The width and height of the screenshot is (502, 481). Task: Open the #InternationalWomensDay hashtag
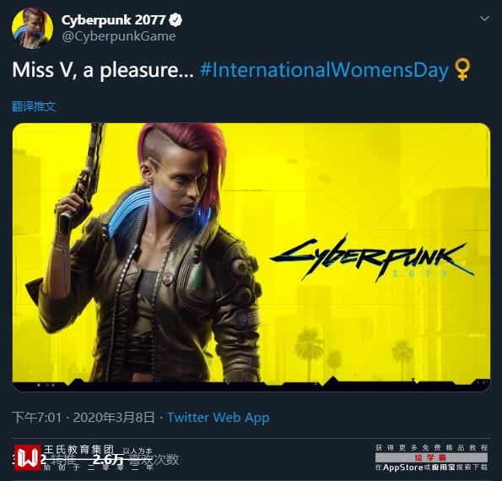tap(324, 70)
